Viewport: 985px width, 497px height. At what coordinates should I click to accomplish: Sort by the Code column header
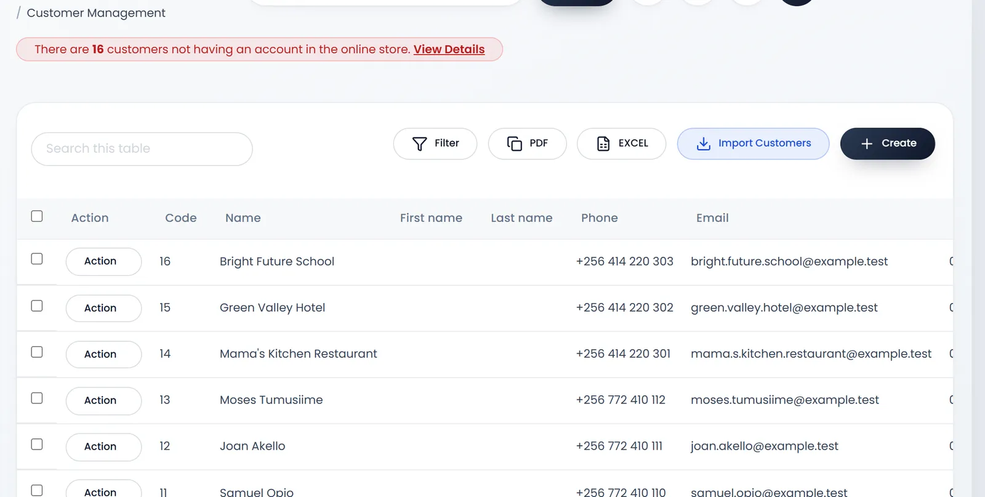pyautogui.click(x=180, y=218)
